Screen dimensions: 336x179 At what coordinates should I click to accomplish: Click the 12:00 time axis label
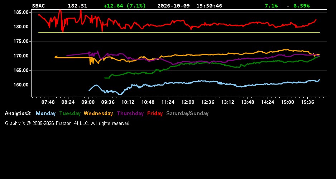(x=188, y=102)
